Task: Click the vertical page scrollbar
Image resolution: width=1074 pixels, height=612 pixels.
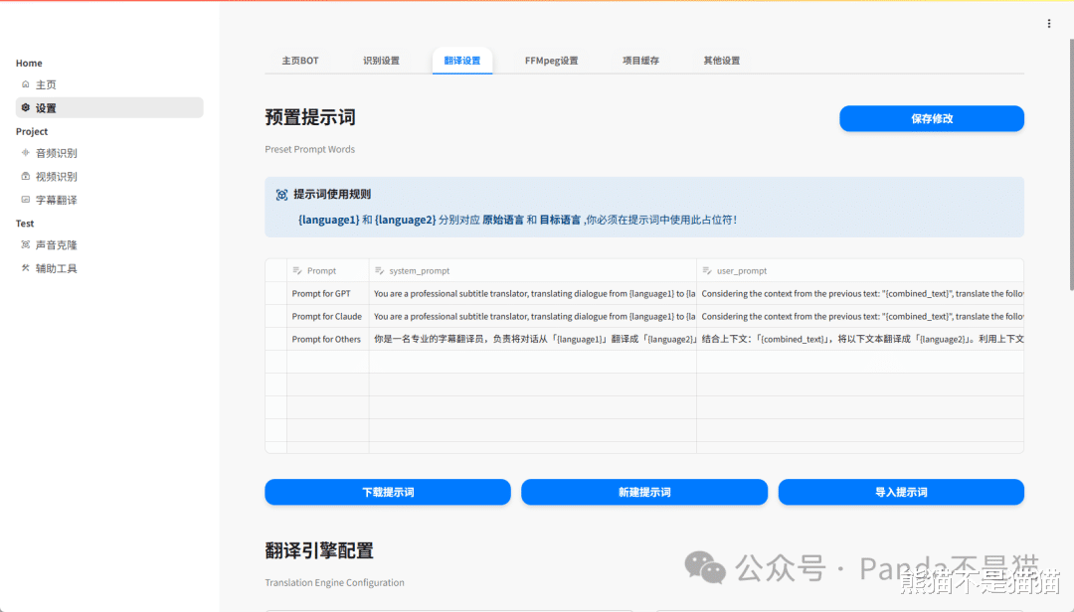Action: [1071, 164]
